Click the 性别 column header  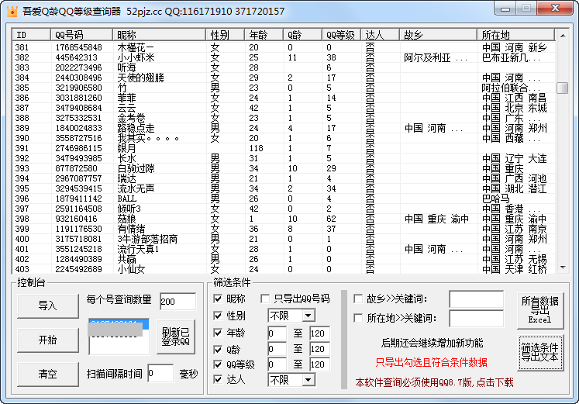point(226,35)
